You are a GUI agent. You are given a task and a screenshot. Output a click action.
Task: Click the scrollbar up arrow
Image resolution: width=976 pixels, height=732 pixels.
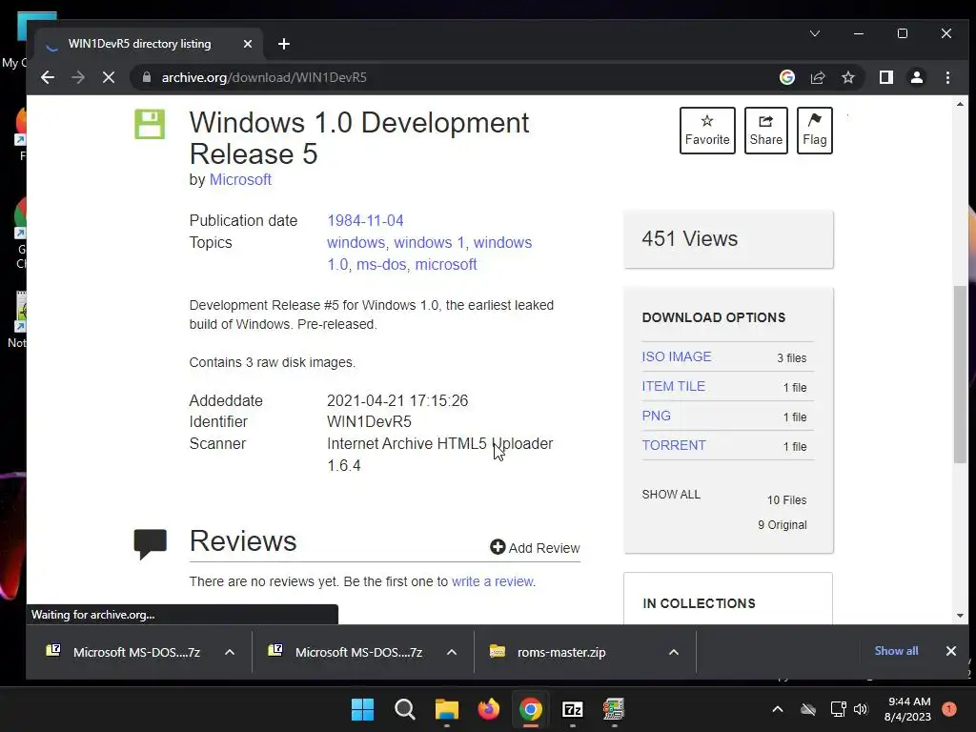tap(960, 105)
